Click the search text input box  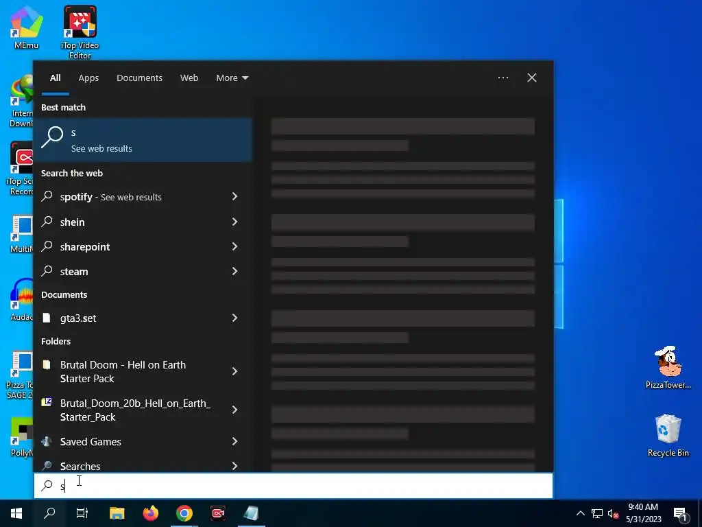click(293, 486)
